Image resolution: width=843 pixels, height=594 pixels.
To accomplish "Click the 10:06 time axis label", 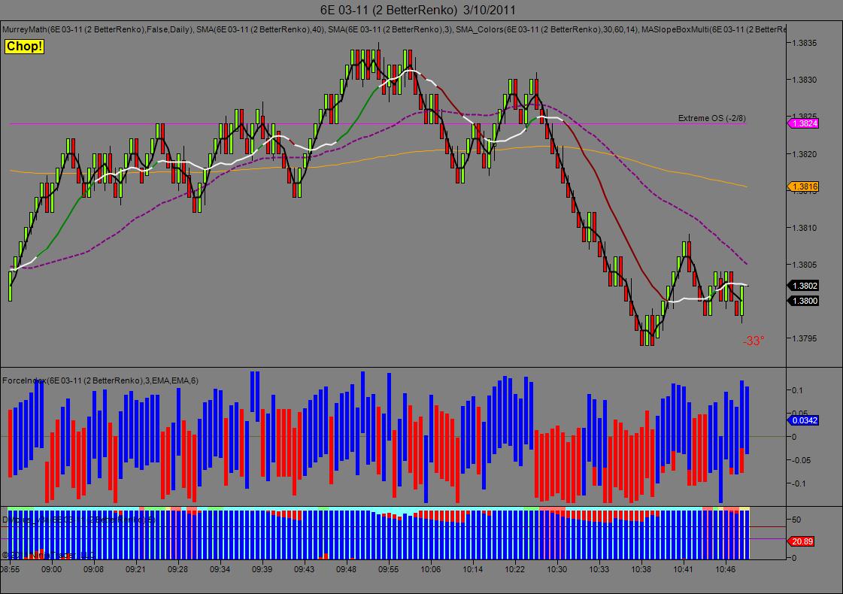I will 431,568.
